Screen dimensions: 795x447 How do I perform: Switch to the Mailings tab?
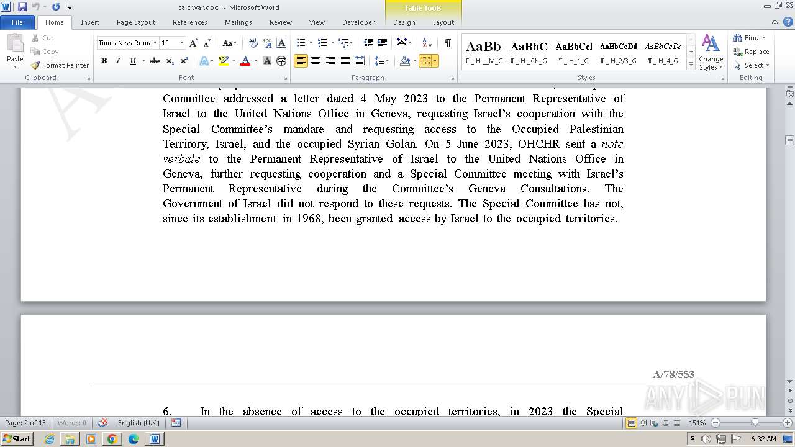pyautogui.click(x=238, y=22)
